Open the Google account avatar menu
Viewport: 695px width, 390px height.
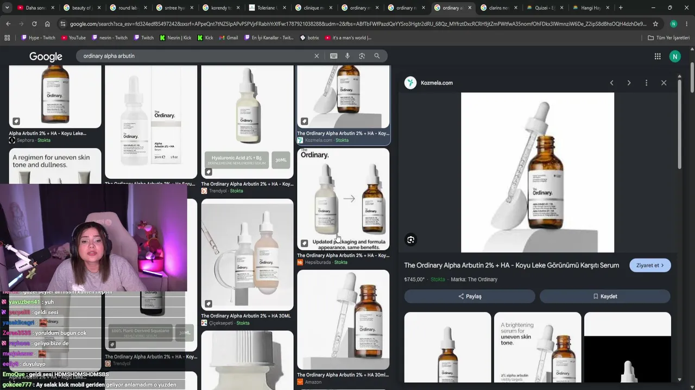click(675, 56)
